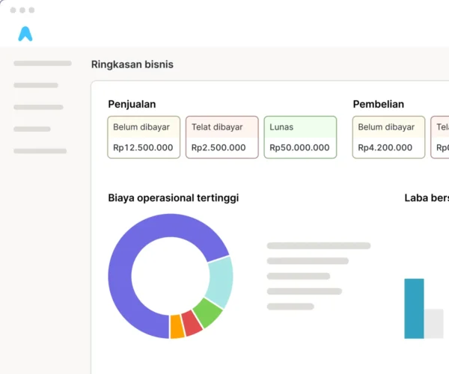This screenshot has width=449, height=374.
Task: Click the light teal donut chart segment
Action: (222, 282)
